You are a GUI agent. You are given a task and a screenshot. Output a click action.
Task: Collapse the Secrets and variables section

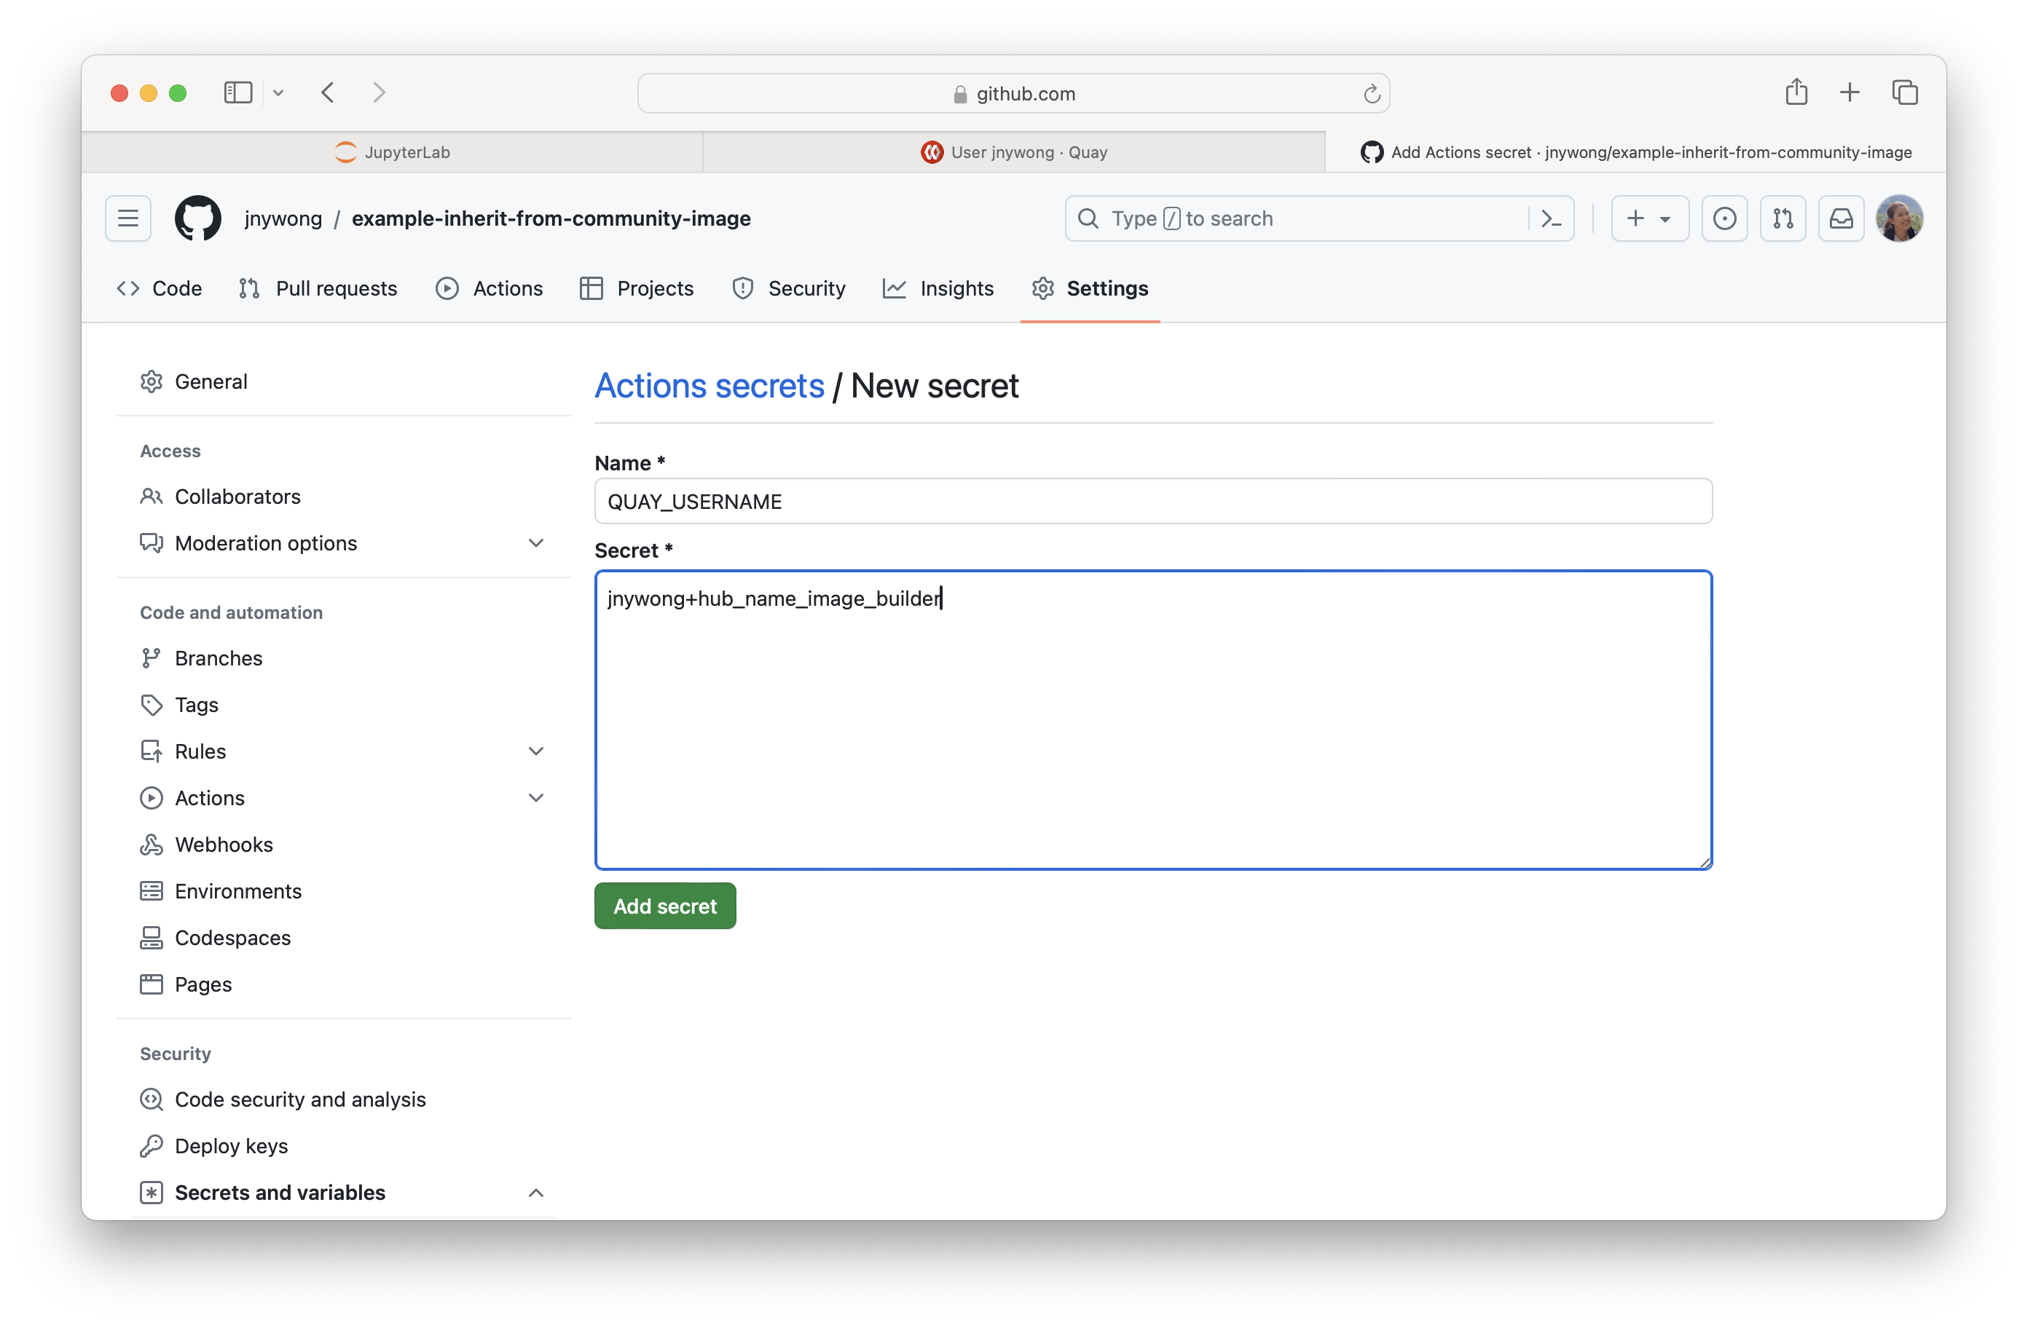pyautogui.click(x=535, y=1193)
